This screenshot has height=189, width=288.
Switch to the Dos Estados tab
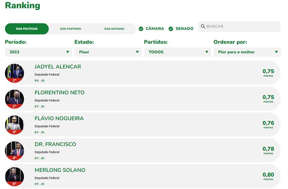tap(114, 29)
